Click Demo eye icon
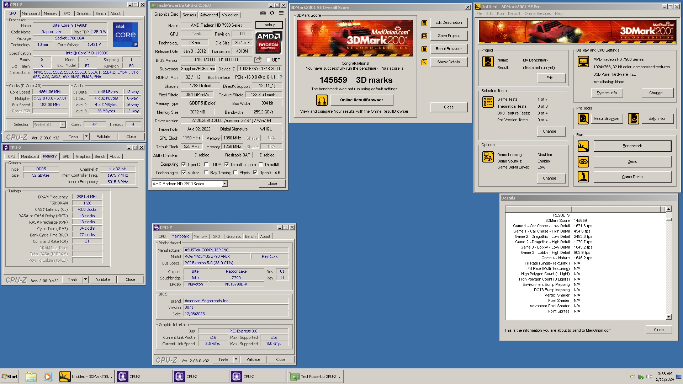683x384 pixels. 583,162
